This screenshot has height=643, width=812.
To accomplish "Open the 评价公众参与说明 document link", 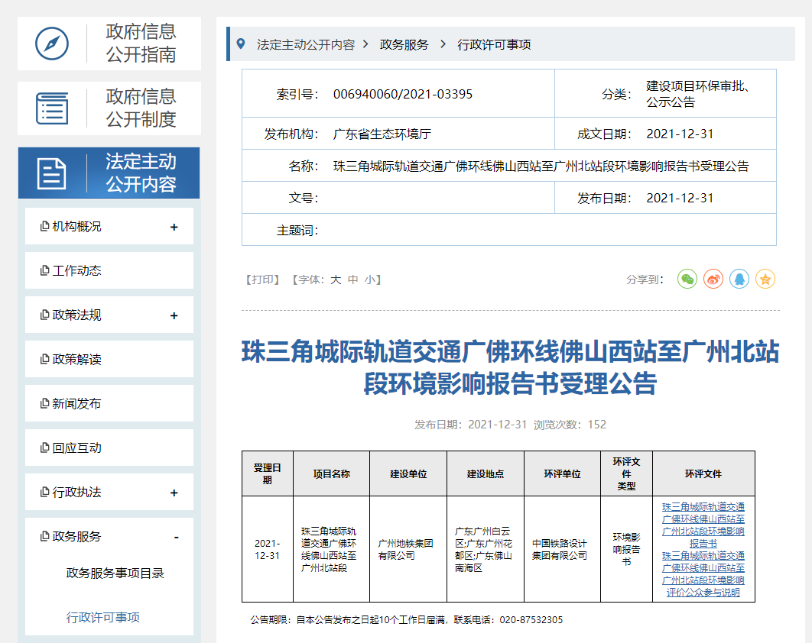I will pyautogui.click(x=703, y=574).
